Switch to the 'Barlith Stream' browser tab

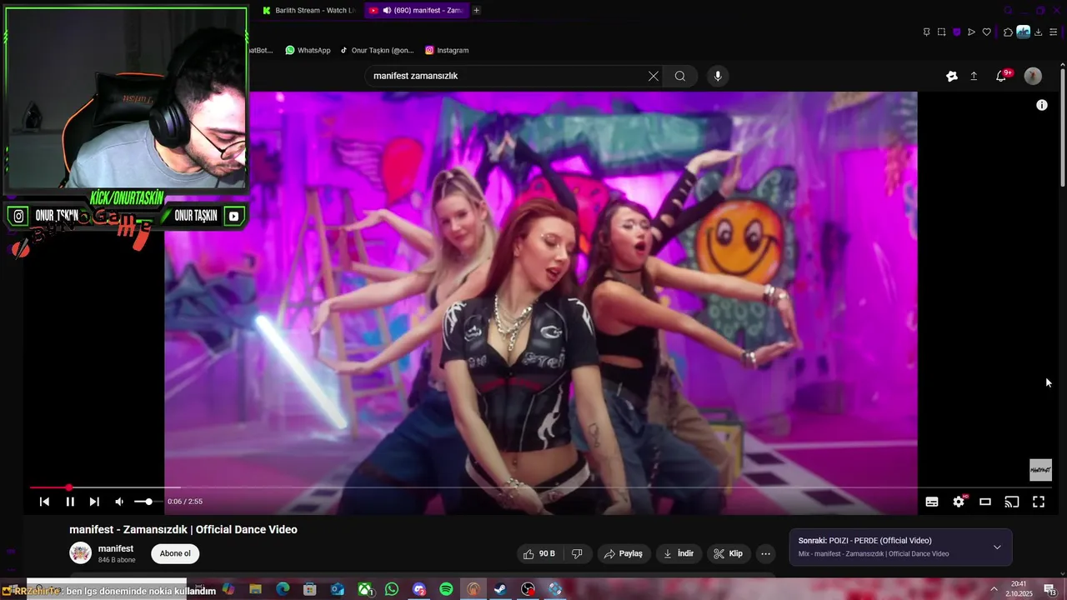(308, 10)
